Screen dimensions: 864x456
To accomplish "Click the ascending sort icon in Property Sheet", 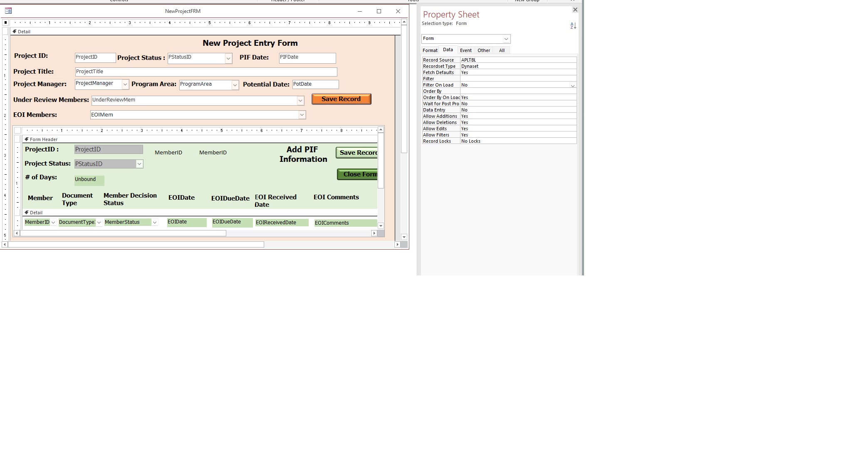I will click(573, 25).
